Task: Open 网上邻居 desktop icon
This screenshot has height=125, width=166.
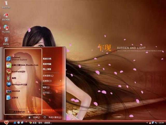Action: coord(6,29)
